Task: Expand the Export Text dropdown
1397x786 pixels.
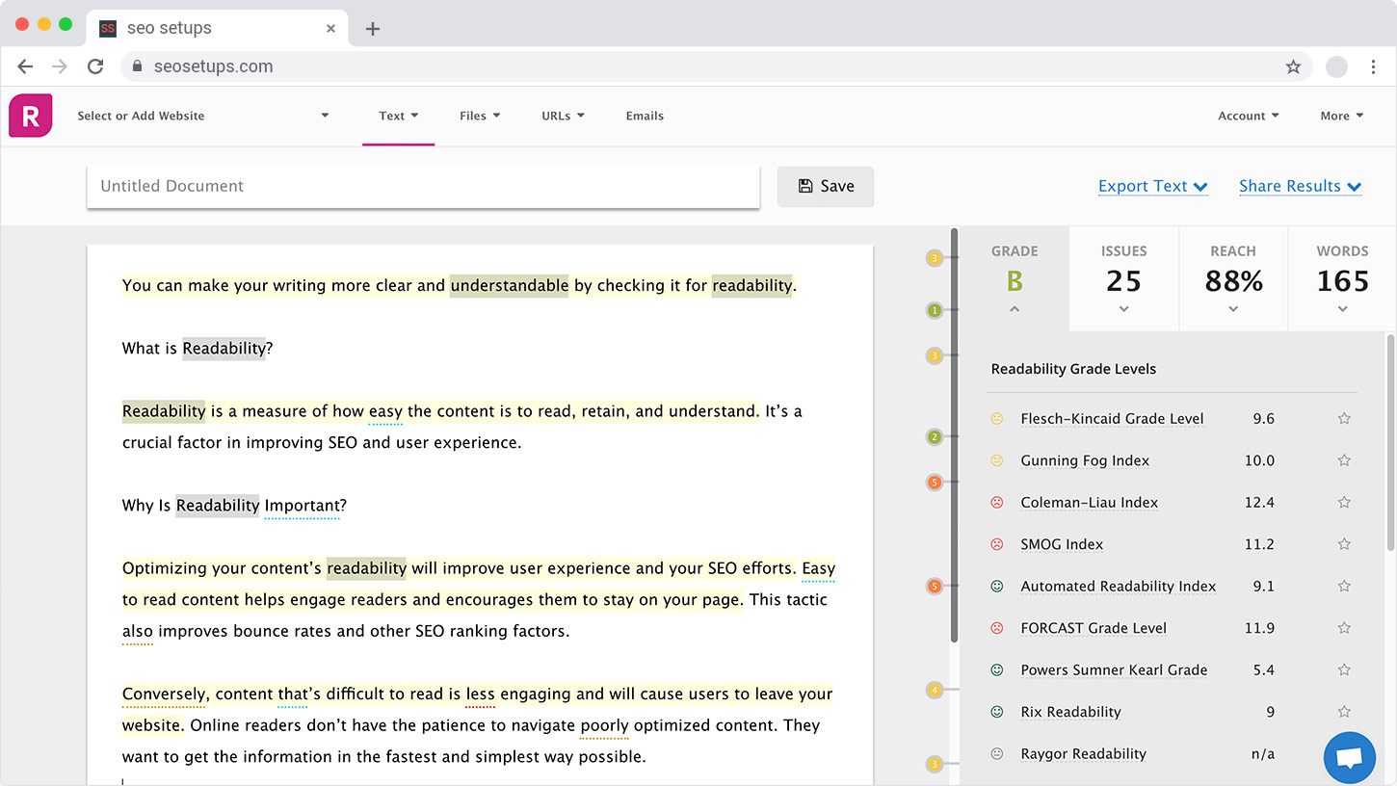Action: 1153,186
